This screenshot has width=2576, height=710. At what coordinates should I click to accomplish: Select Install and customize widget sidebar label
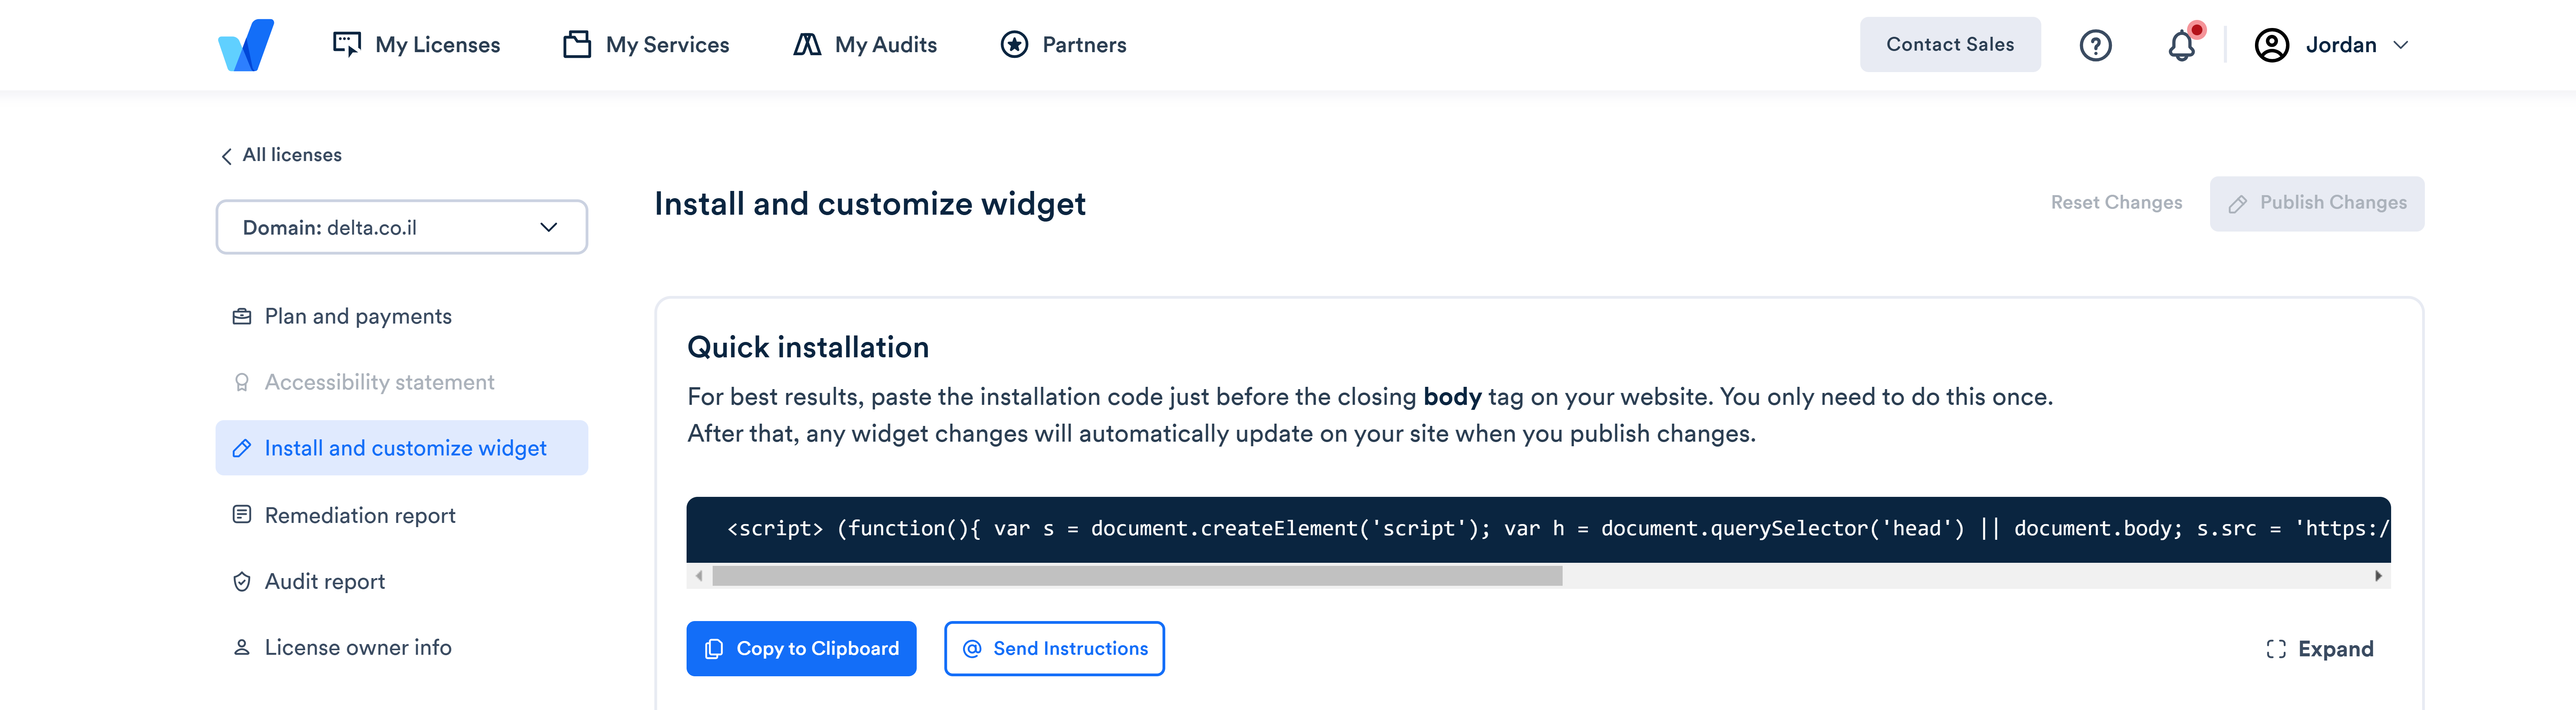coord(405,448)
